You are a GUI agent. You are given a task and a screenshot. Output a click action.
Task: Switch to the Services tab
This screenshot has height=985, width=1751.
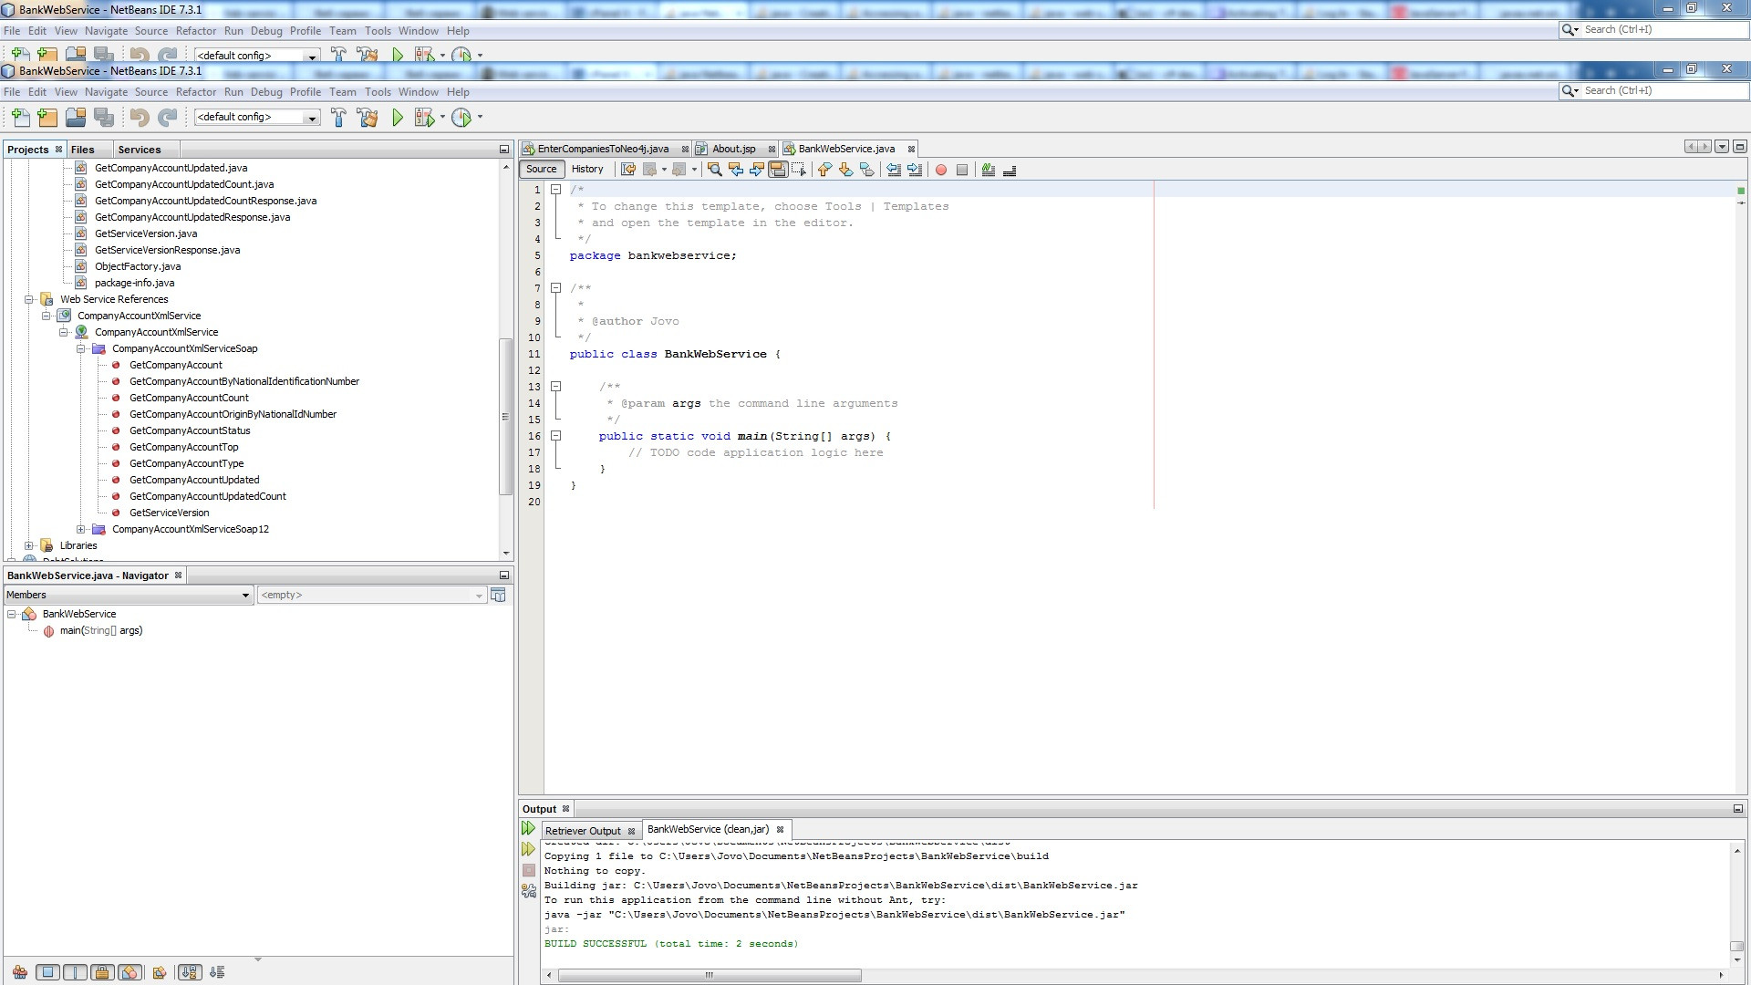[140, 150]
